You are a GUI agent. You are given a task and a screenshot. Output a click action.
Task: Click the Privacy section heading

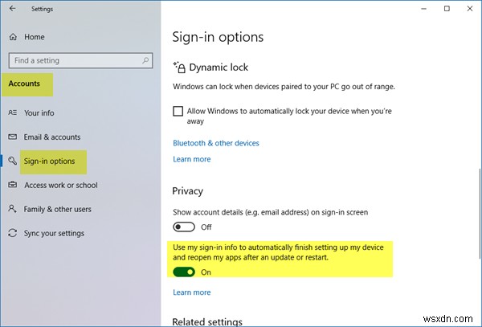(x=187, y=191)
